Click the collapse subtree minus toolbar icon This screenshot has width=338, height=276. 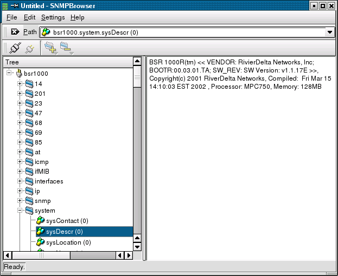click(66, 48)
